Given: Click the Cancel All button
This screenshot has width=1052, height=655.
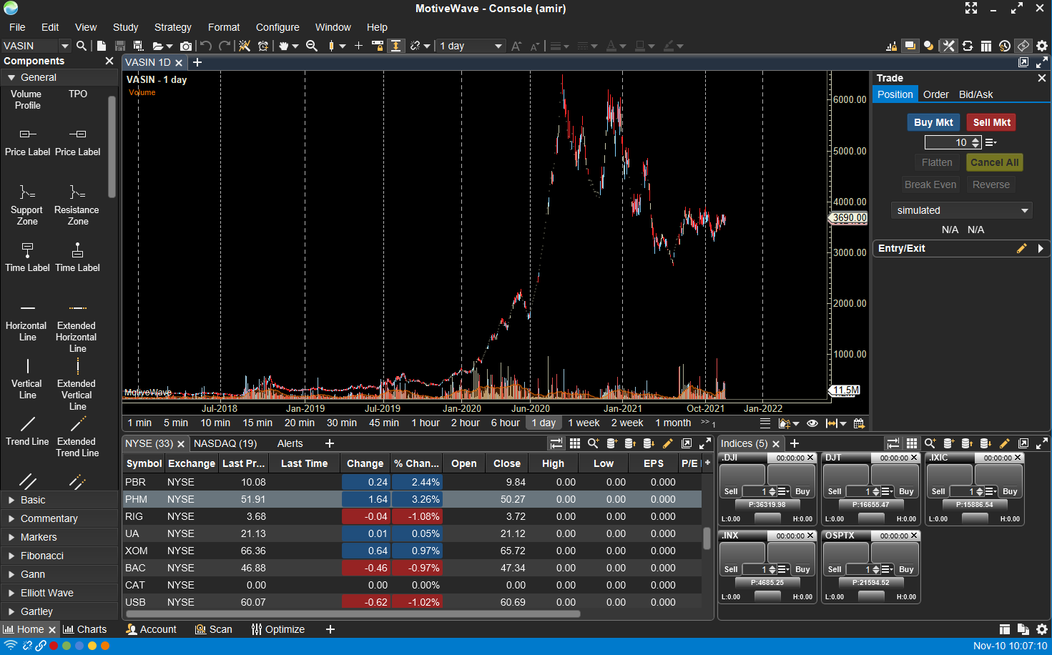Looking at the screenshot, I should [994, 162].
